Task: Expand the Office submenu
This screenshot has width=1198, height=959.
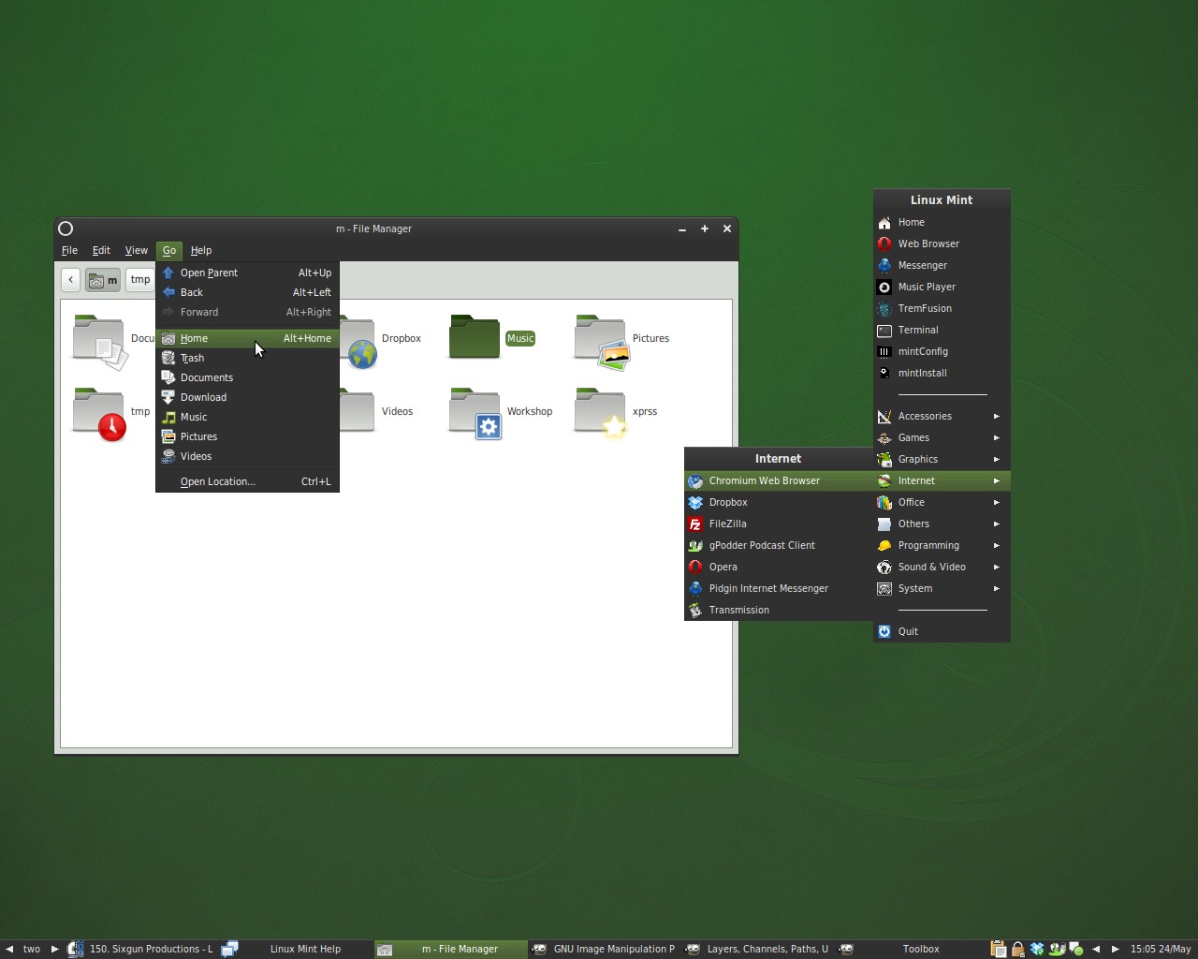Action: pyautogui.click(x=942, y=502)
